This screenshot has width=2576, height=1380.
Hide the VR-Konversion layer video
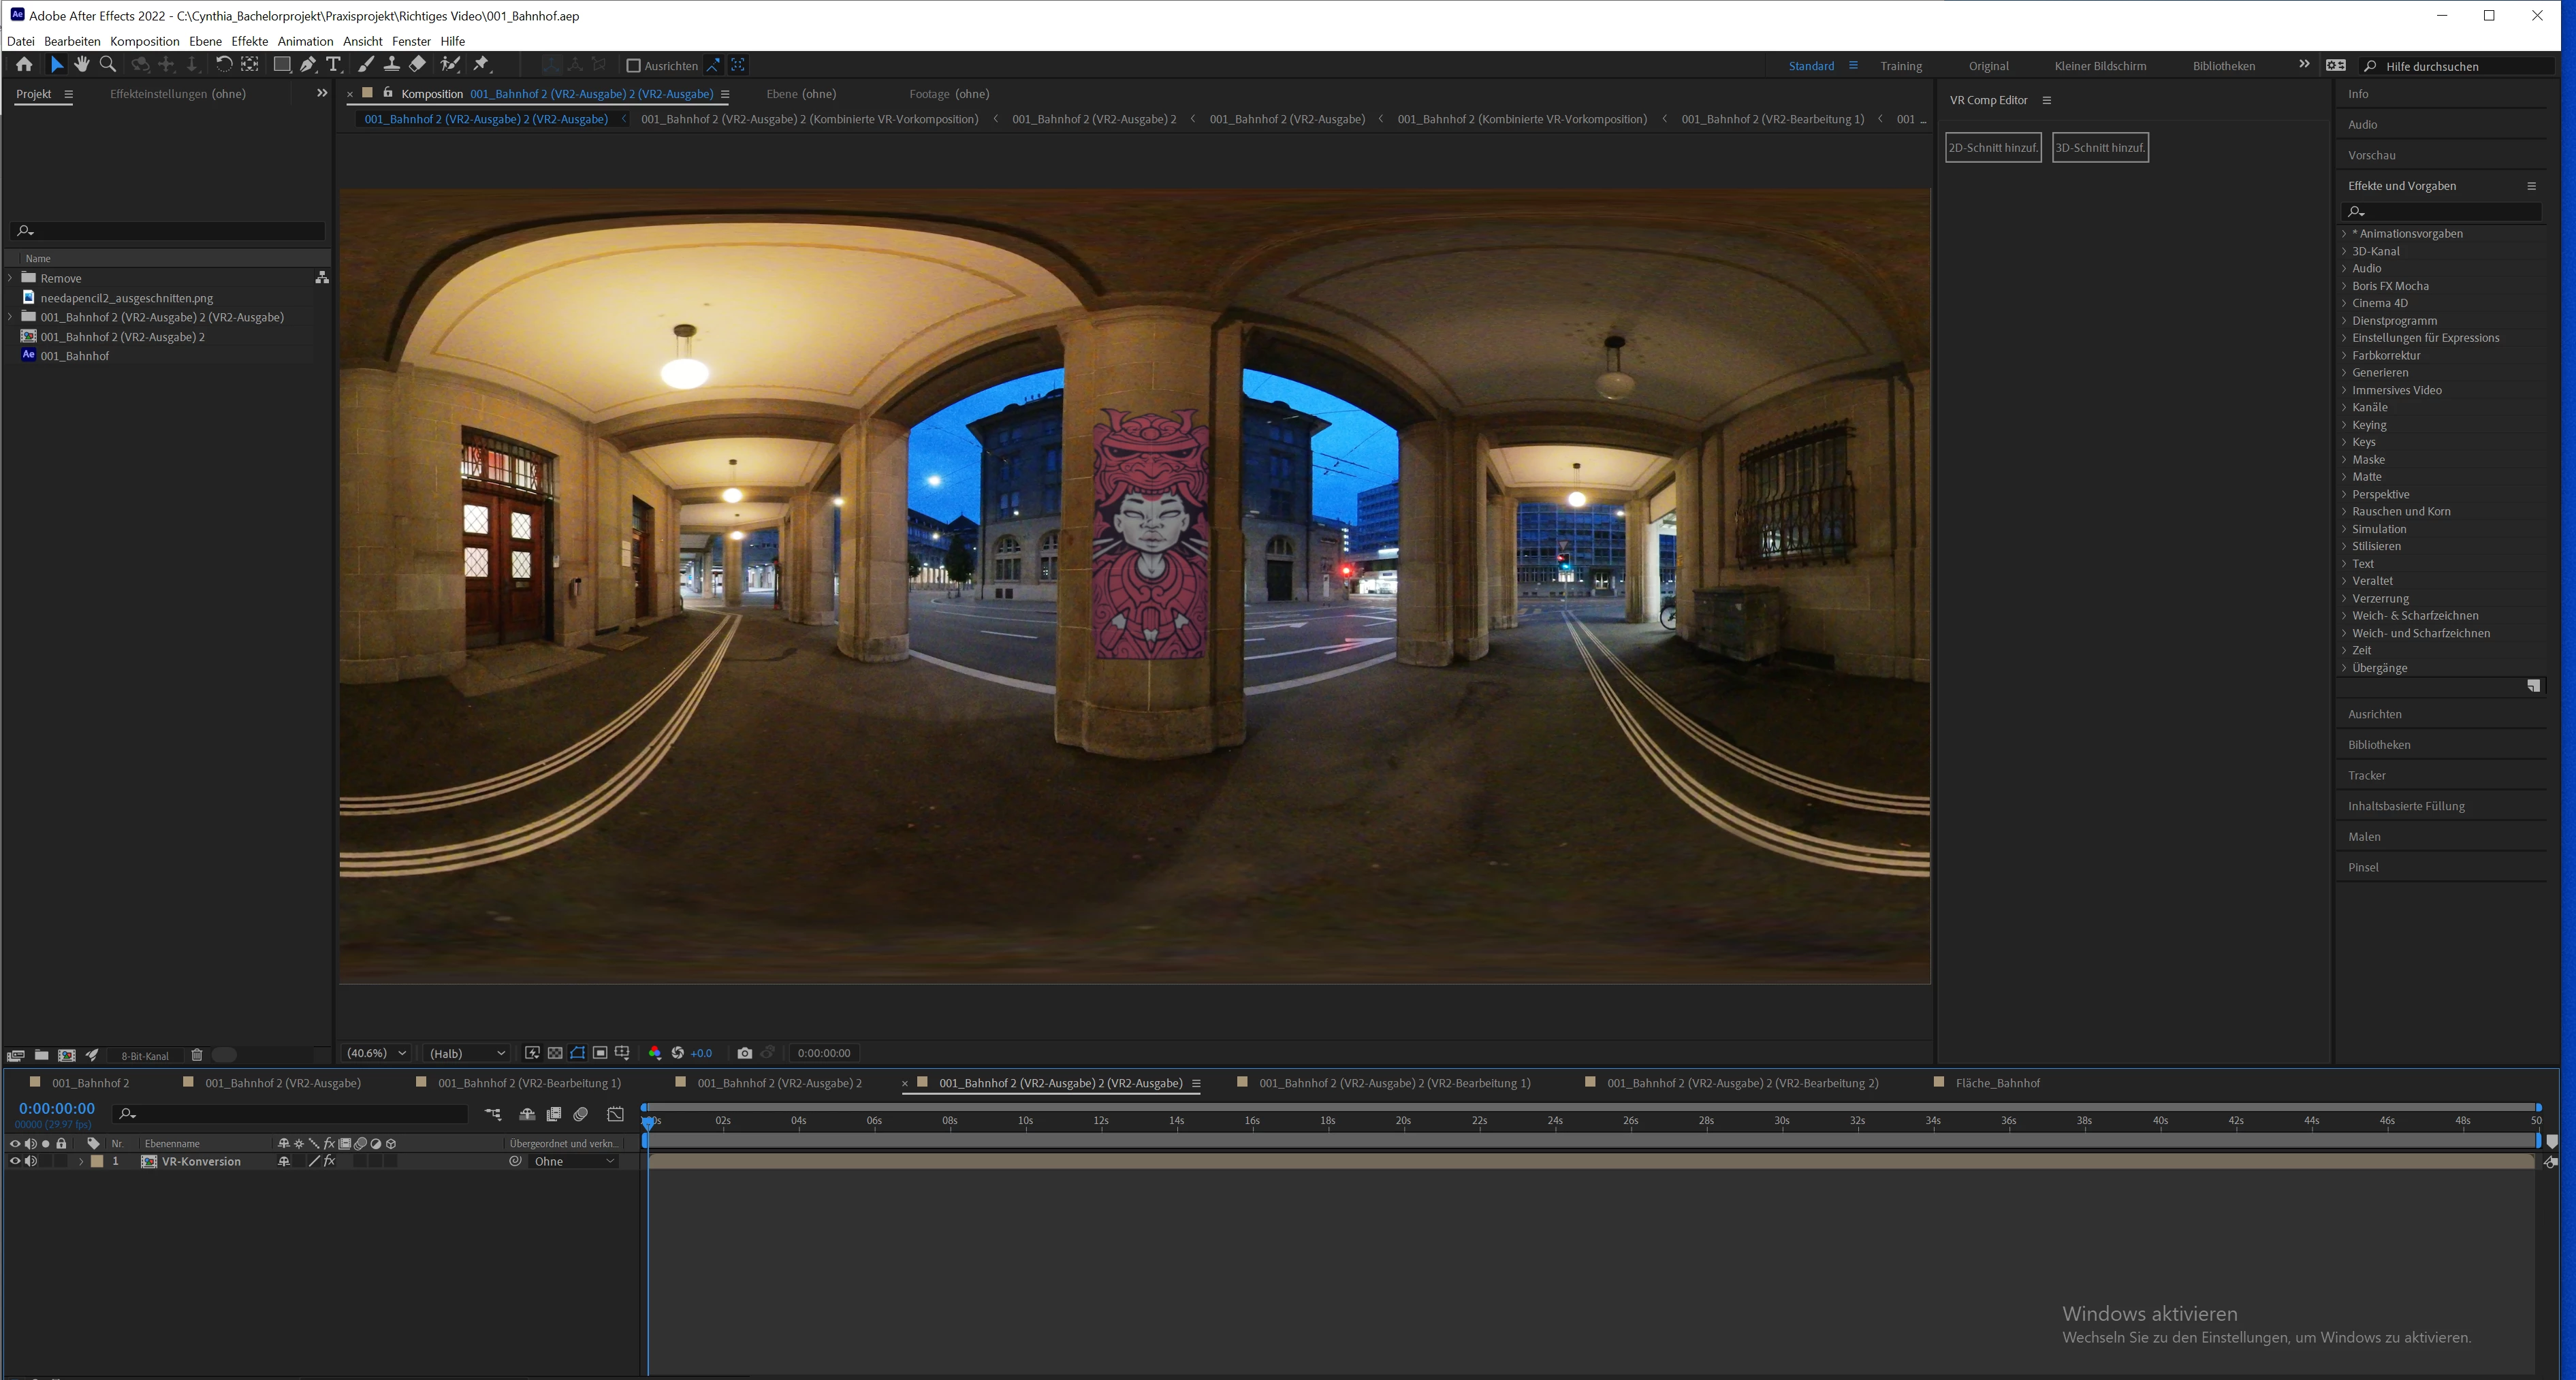click(14, 1162)
